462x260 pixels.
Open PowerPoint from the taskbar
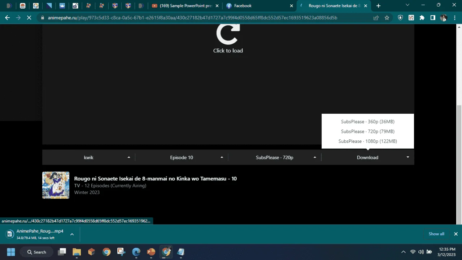pos(151,252)
